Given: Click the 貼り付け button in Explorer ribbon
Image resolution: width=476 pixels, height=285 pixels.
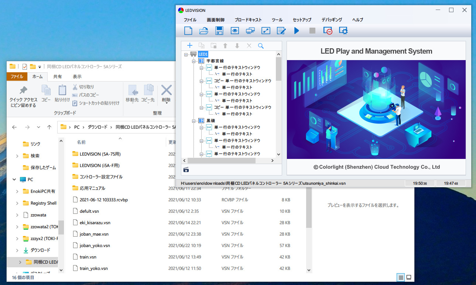Looking at the screenshot, I should click(x=62, y=93).
